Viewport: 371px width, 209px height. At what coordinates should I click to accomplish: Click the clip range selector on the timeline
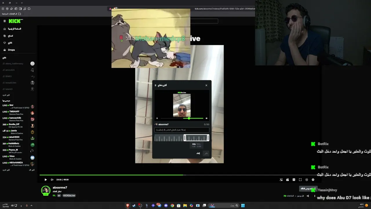pos(196,138)
